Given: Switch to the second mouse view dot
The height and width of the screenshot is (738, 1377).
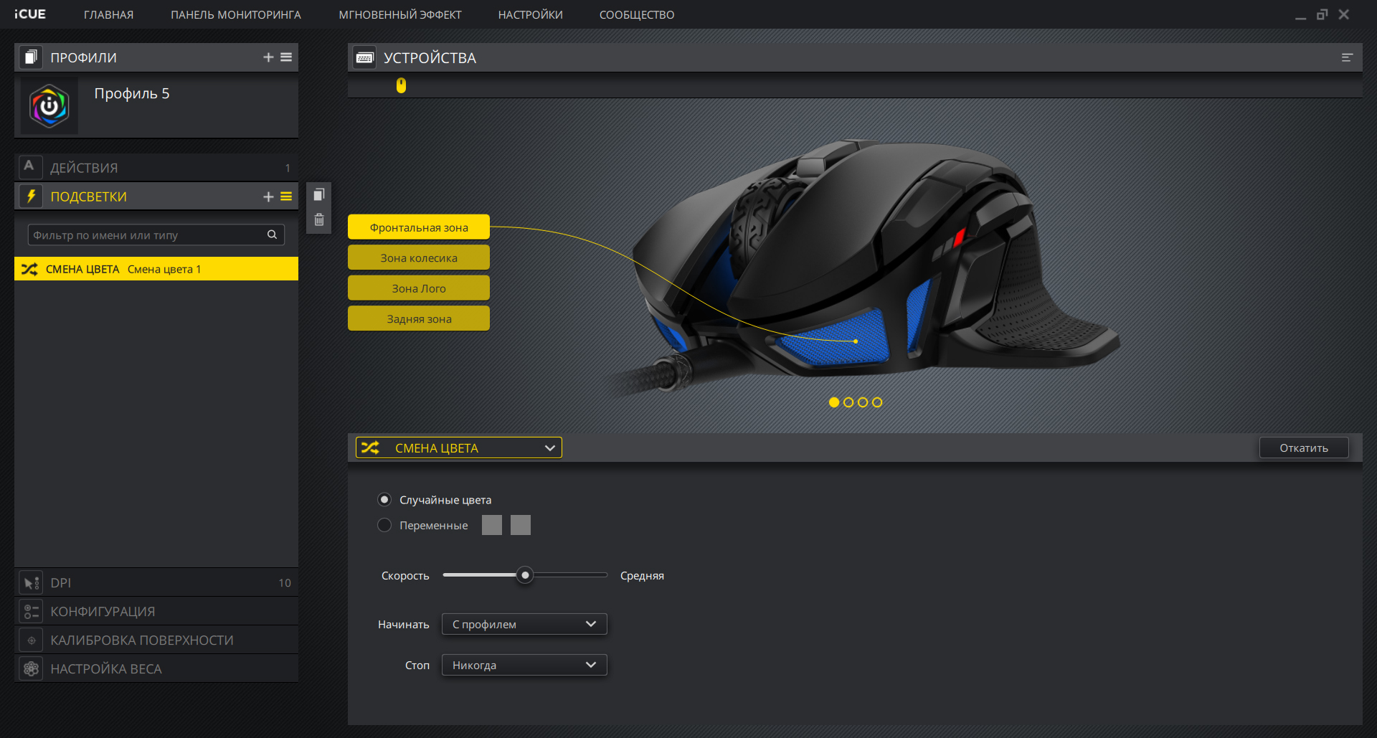Looking at the screenshot, I should [848, 402].
